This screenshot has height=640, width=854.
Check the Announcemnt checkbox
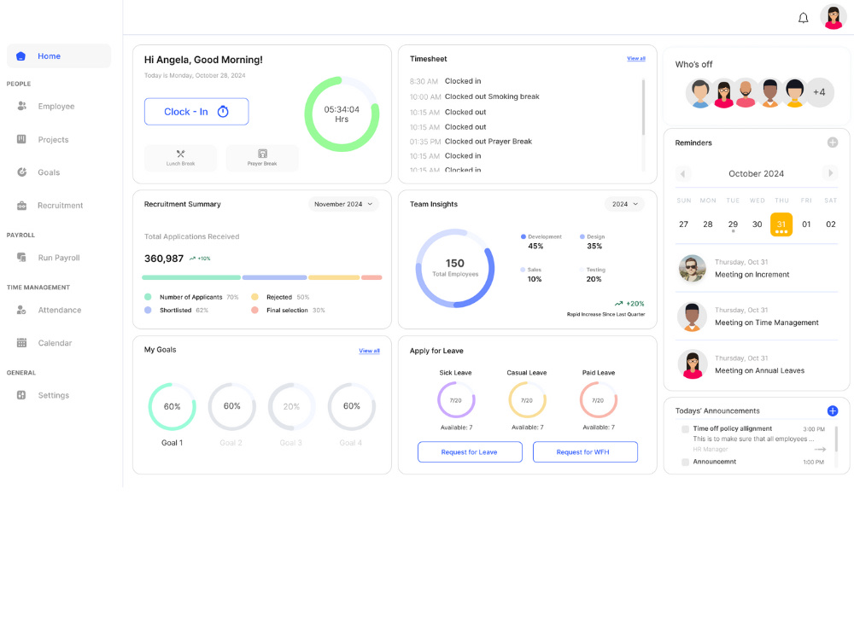tap(685, 462)
